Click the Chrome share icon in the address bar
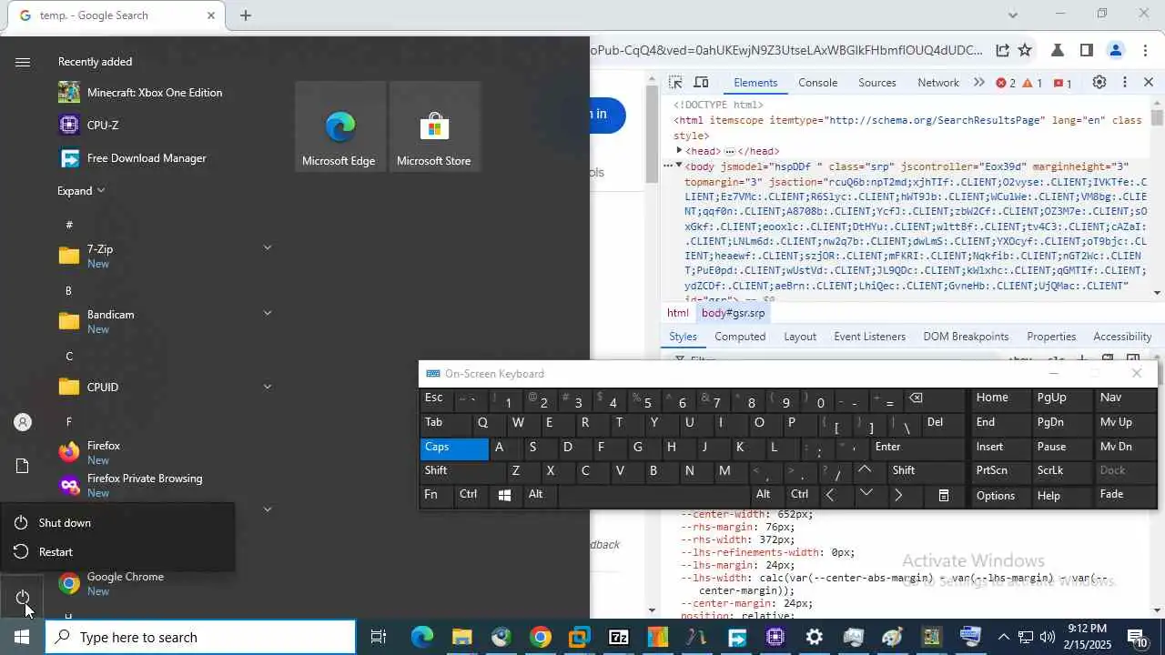Screen dimensions: 1165x655 click(1002, 50)
